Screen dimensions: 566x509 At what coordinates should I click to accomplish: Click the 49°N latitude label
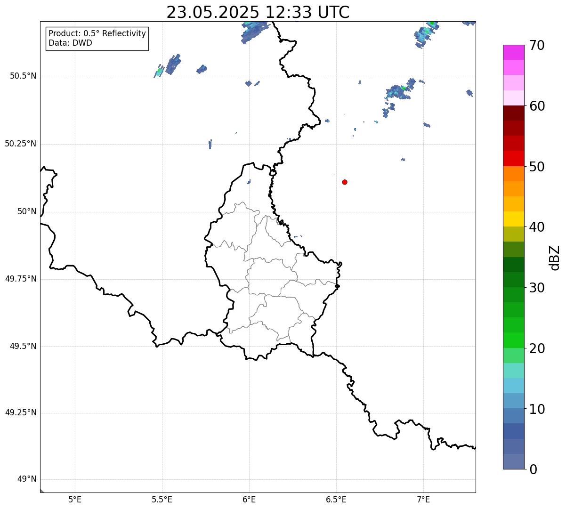click(27, 479)
